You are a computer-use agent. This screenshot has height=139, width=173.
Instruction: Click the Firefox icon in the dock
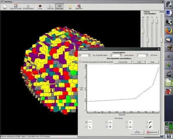pos(169,30)
